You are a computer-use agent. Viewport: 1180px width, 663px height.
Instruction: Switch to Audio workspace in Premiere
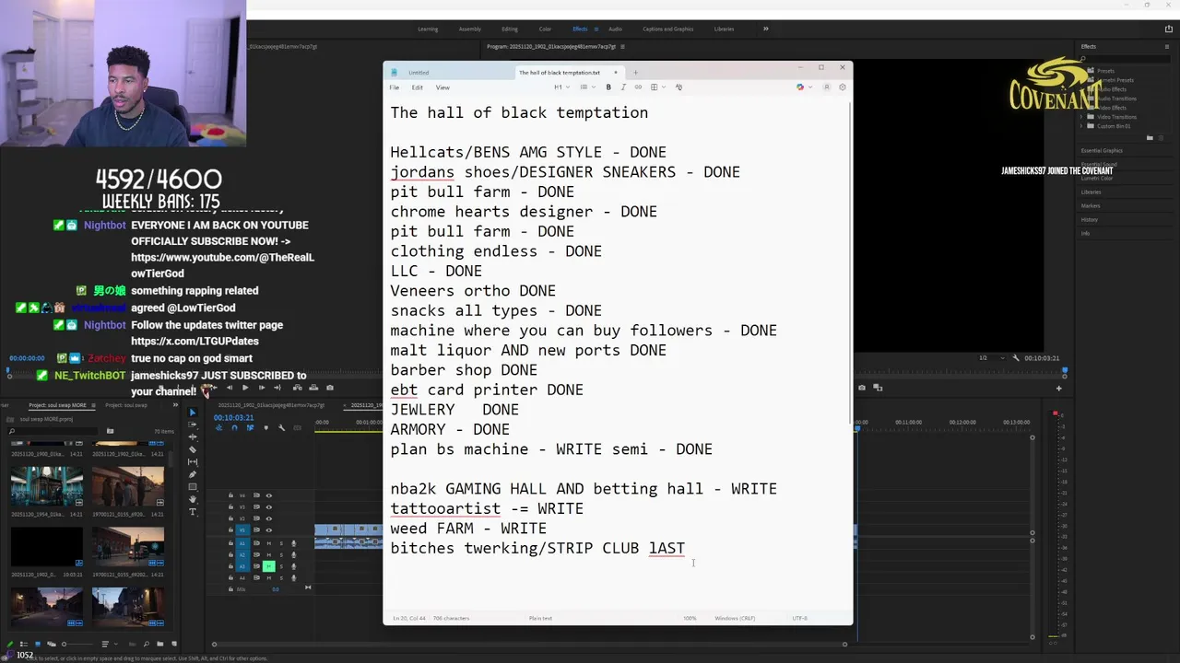(615, 29)
